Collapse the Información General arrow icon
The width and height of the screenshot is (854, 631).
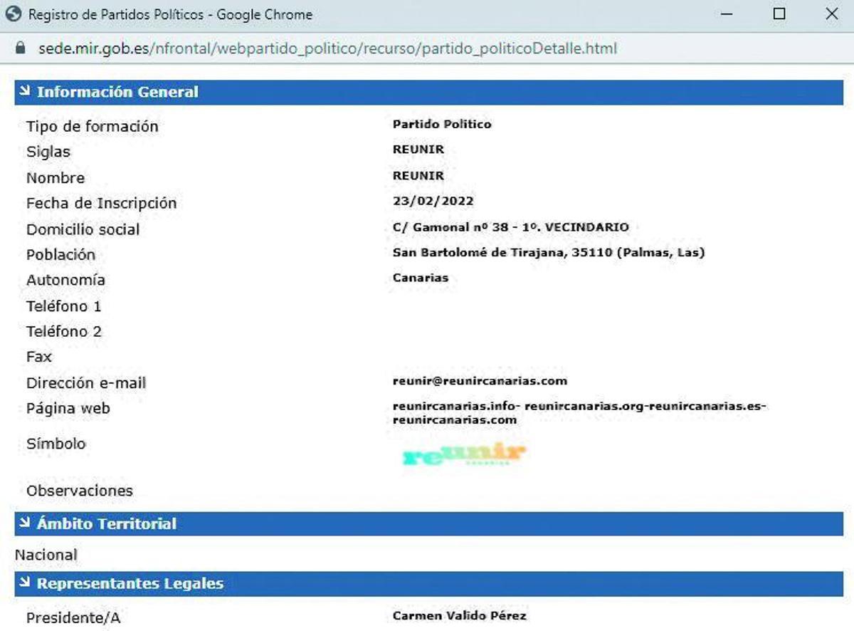click(25, 91)
